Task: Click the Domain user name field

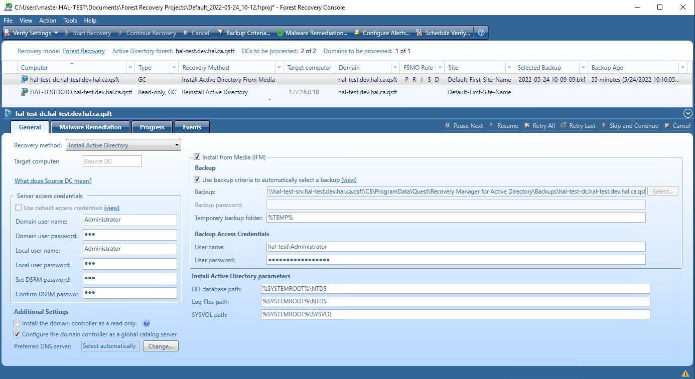Action: coord(130,220)
